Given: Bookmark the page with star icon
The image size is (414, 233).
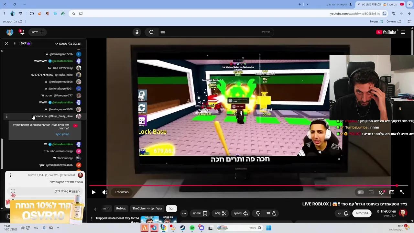Looking at the screenshot, I should click(x=73, y=14).
